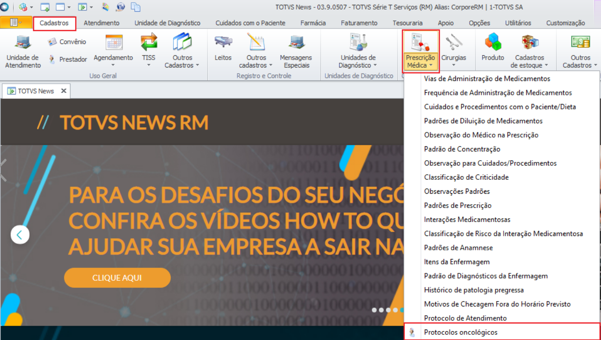Choose Vias de Administração de Medicamentos
The width and height of the screenshot is (601, 340).
click(502, 79)
